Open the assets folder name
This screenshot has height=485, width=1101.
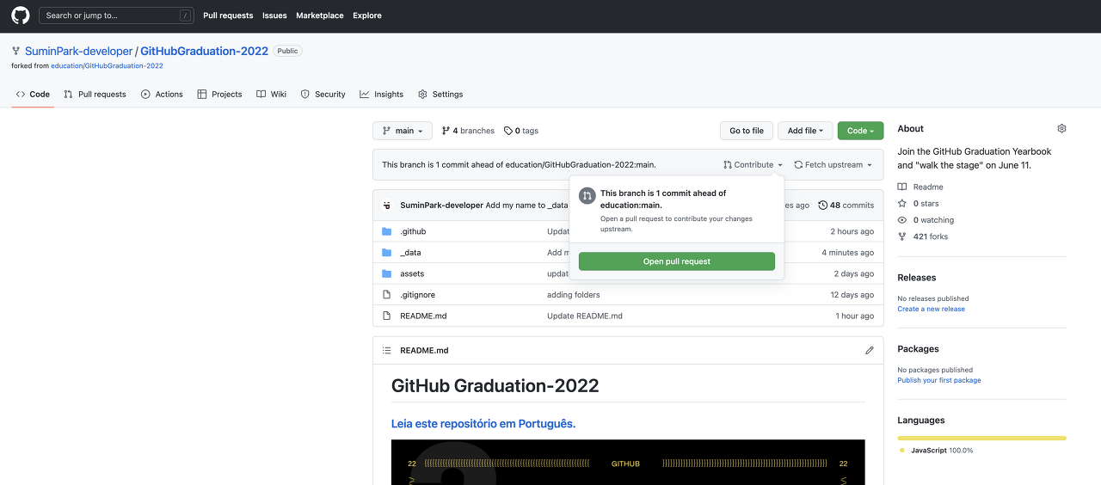click(x=412, y=273)
